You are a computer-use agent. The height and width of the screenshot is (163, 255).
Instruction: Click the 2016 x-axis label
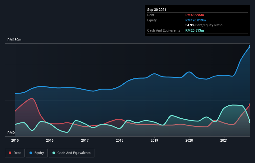[x=50, y=140]
